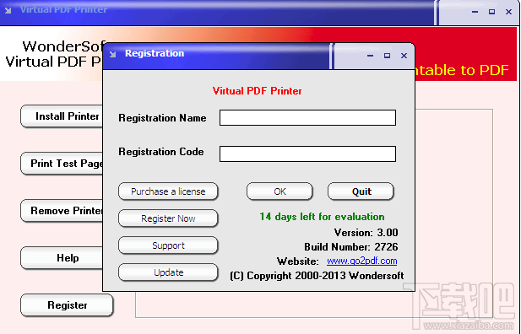Click the Registration Code input field
The width and height of the screenshot is (521, 334).
click(307, 154)
